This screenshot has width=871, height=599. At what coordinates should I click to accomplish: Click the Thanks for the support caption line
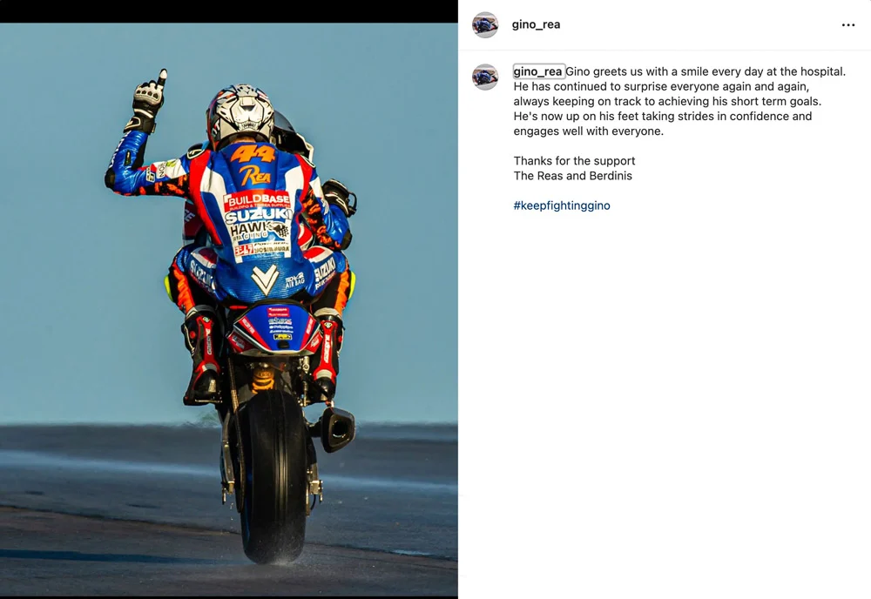coord(574,161)
